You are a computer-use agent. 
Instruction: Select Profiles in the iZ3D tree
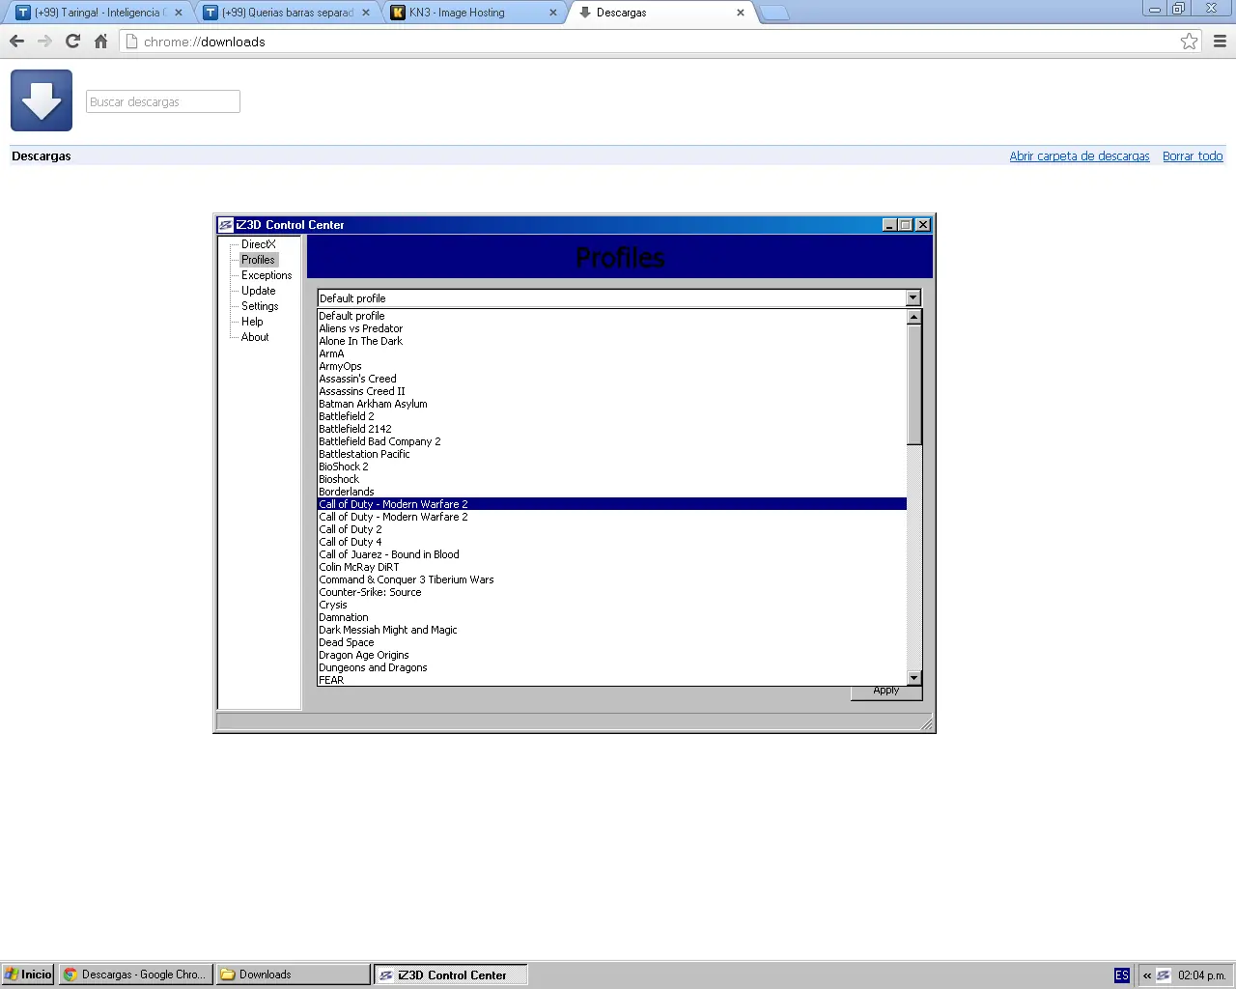point(259,260)
